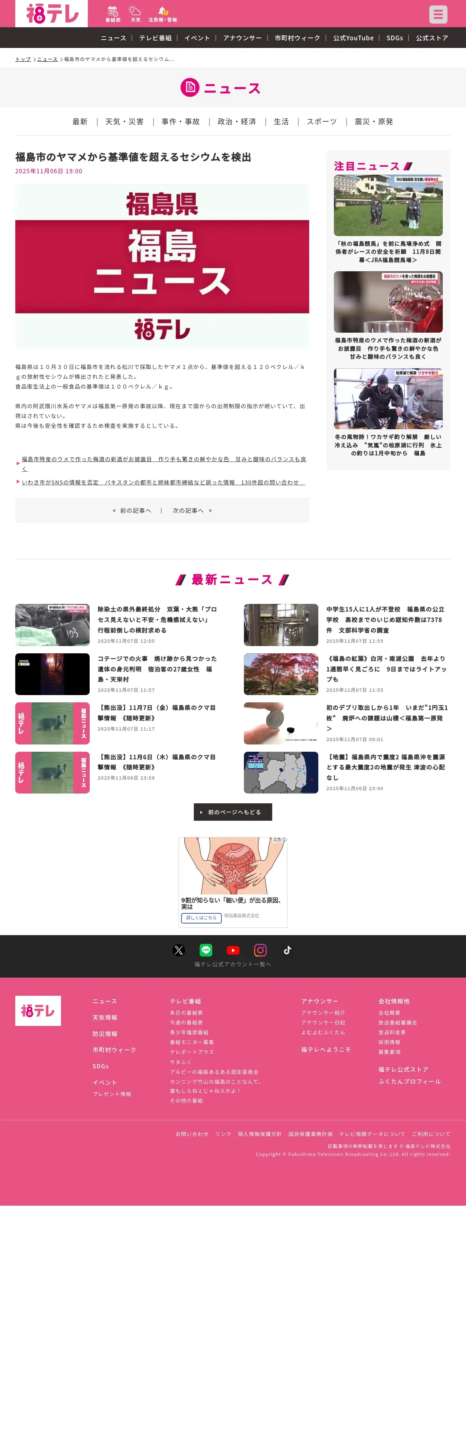Open お問い合わせ in the footer
Viewport: 466px width, 1449px height.
(x=192, y=1134)
